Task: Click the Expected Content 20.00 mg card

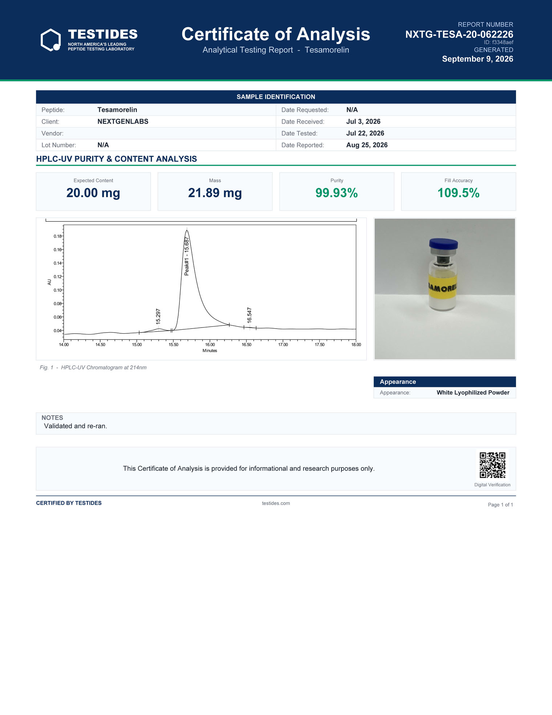Action: coord(93,192)
